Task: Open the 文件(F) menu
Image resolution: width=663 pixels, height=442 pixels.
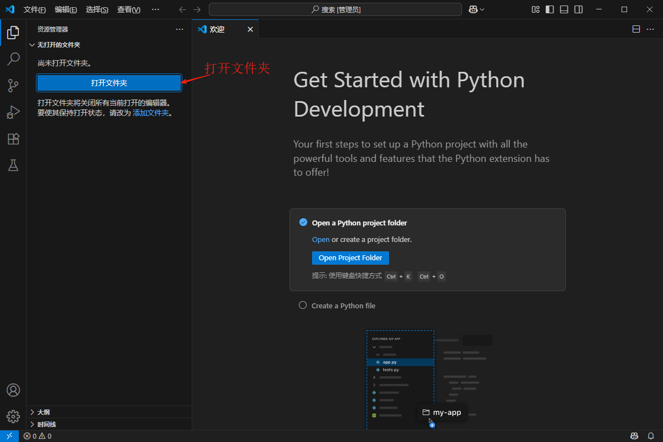Action: click(x=35, y=9)
